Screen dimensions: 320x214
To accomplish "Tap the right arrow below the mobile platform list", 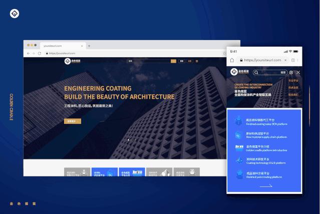I will coord(266,186).
